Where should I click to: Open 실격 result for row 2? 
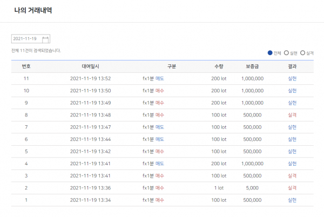292,188
